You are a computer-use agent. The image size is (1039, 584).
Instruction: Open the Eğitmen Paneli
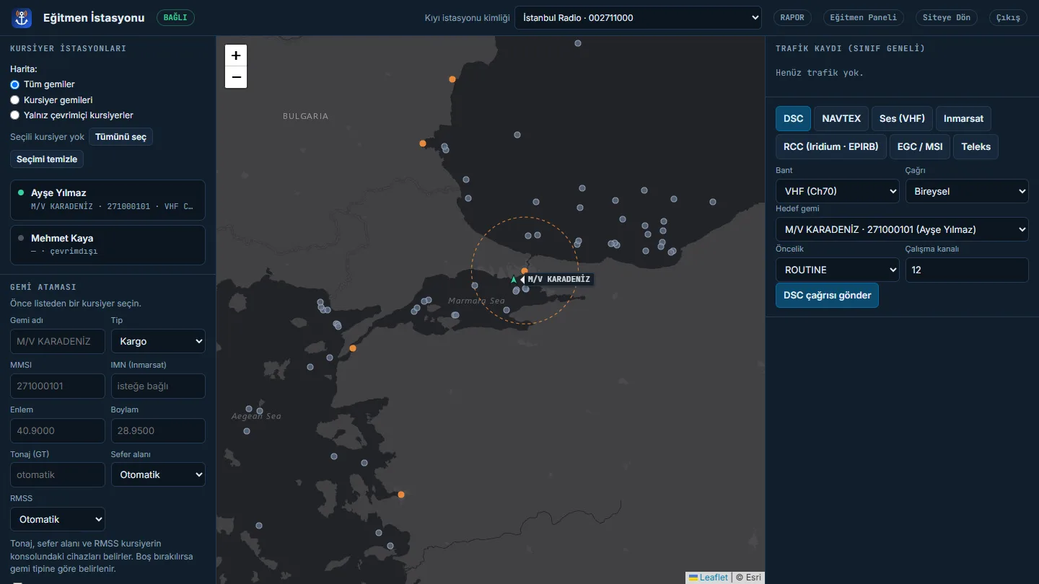(x=864, y=18)
